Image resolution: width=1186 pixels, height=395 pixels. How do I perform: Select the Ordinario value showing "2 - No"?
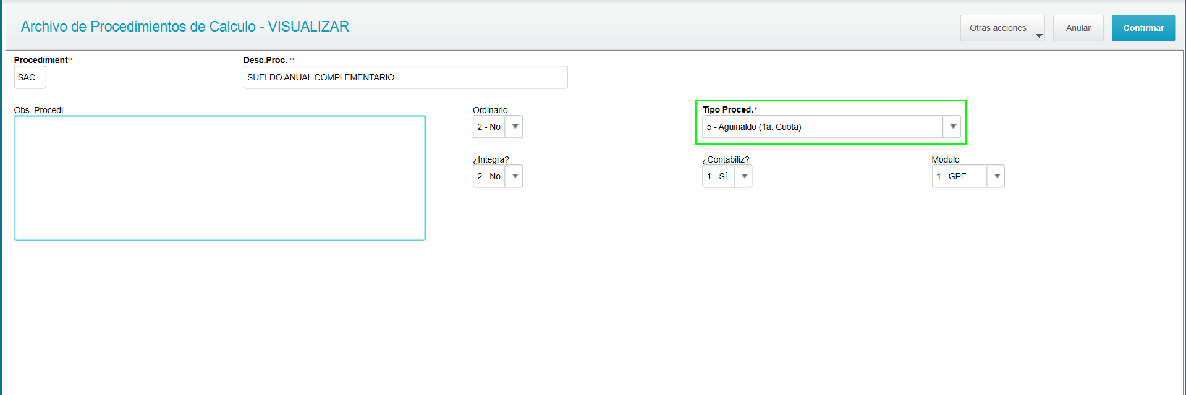click(x=489, y=127)
